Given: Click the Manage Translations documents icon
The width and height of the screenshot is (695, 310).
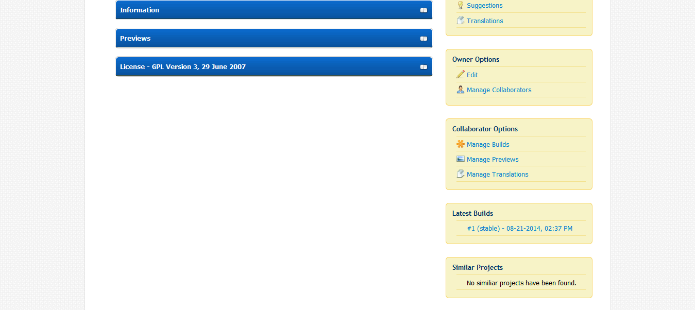Looking at the screenshot, I should pos(461,174).
